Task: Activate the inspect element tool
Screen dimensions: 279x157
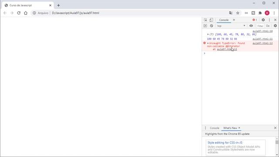Action: pyautogui.click(x=205, y=20)
